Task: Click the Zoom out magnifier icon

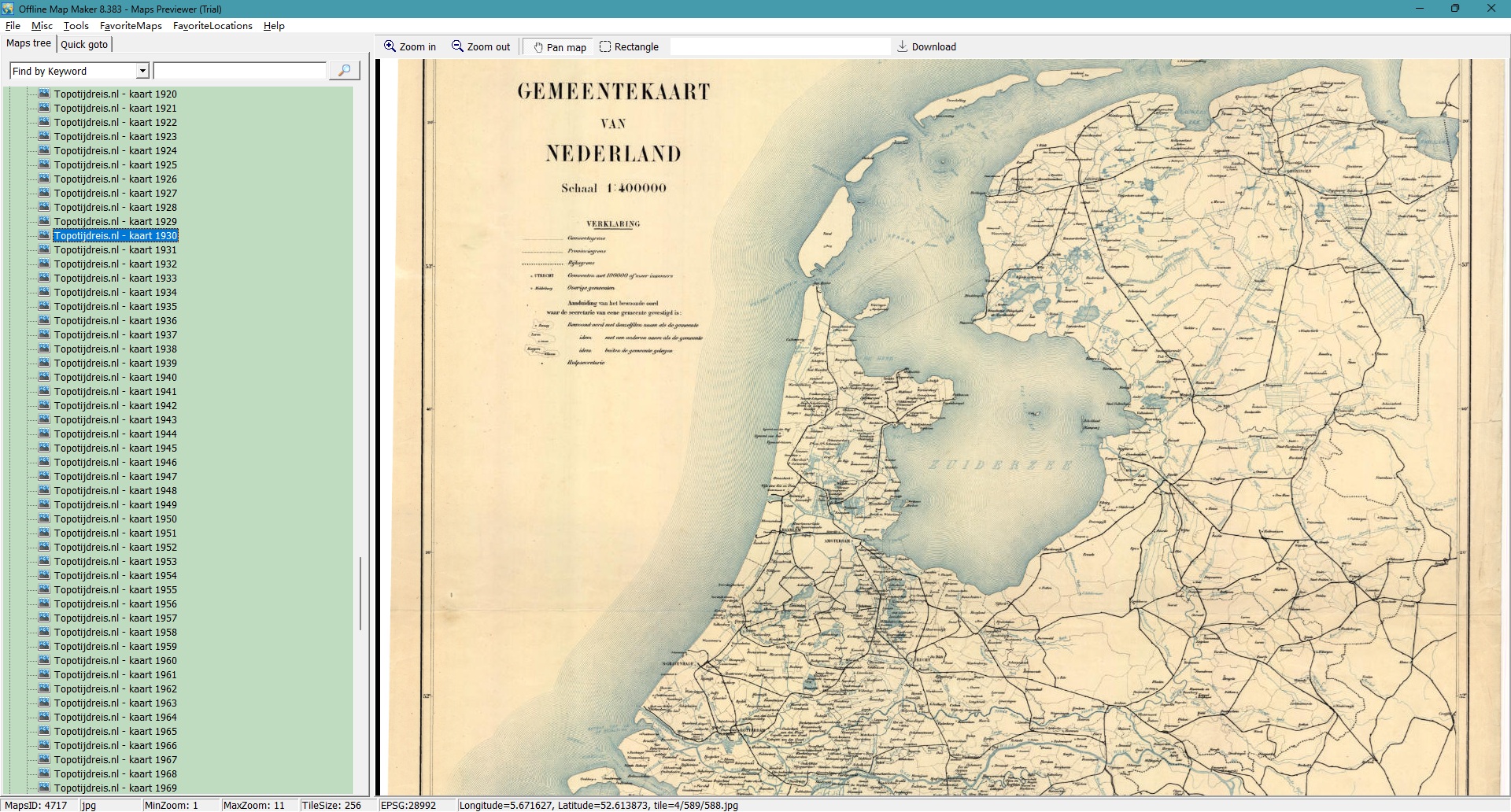Action: point(457,46)
